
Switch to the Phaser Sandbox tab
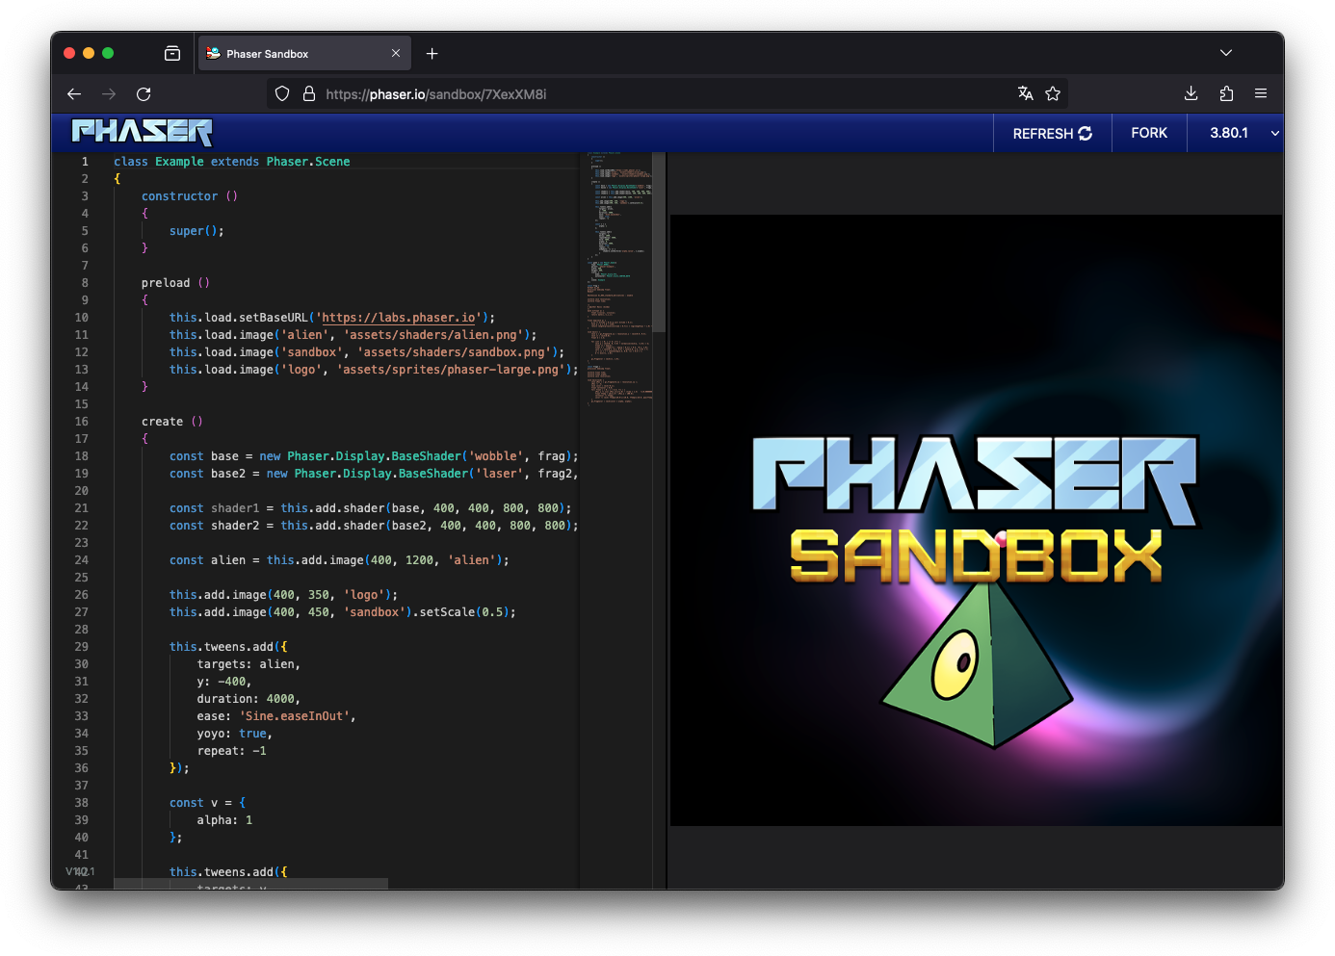coord(304,53)
